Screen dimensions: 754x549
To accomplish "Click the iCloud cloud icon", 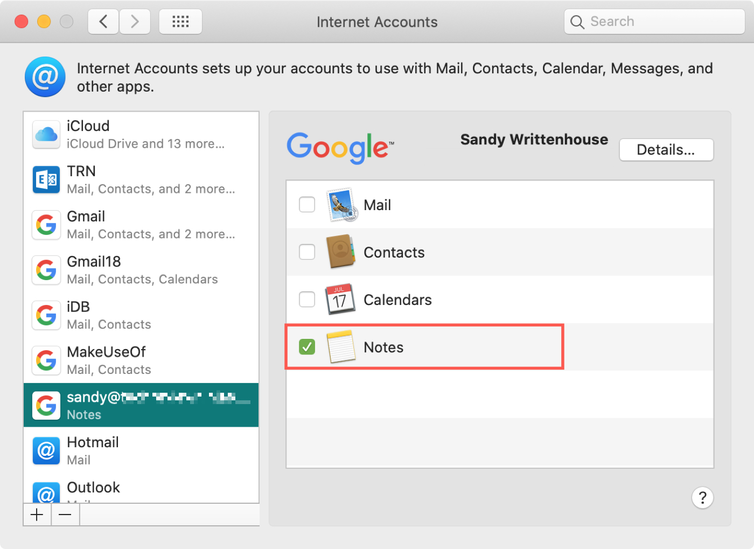I will pyautogui.click(x=46, y=134).
